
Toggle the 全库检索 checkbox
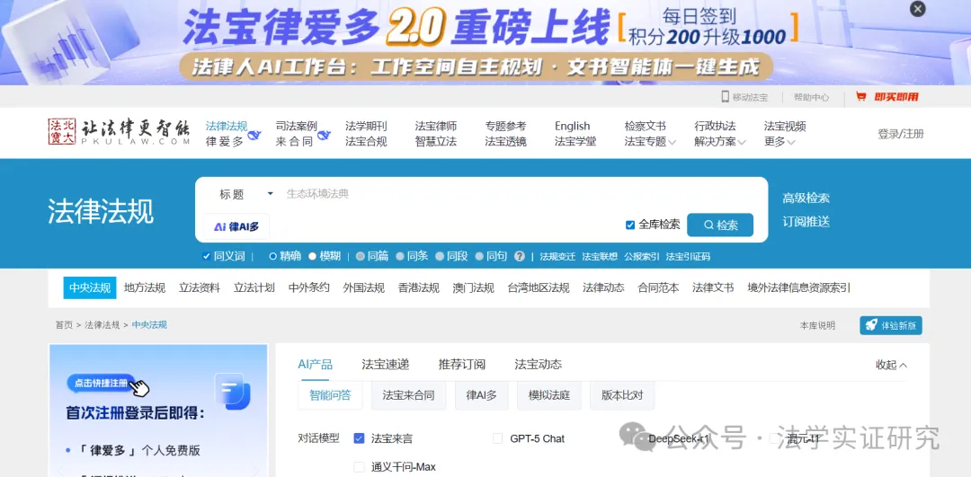630,225
